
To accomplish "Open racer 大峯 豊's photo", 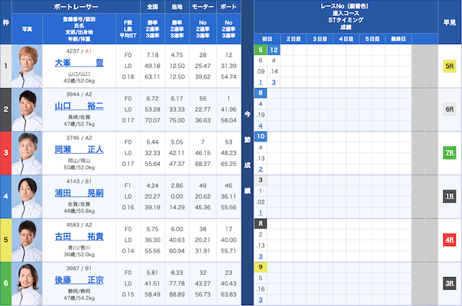I will click(x=27, y=66).
